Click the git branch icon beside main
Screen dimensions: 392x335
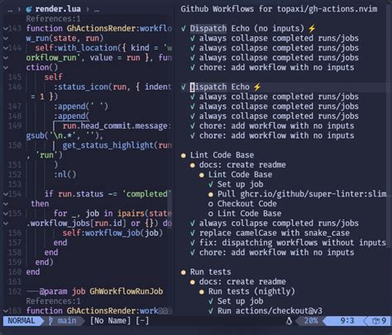click(50, 321)
